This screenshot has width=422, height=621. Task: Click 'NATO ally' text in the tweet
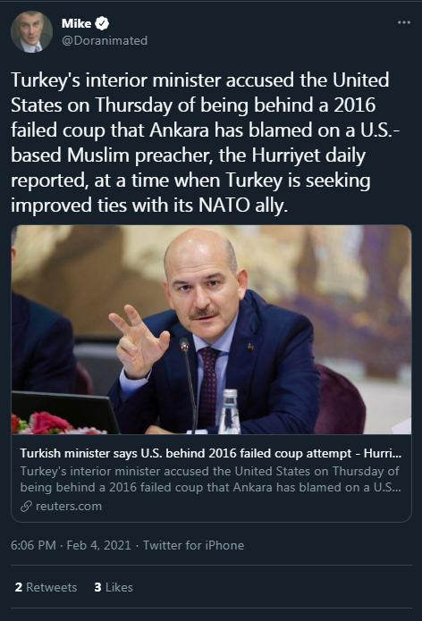[x=243, y=206]
